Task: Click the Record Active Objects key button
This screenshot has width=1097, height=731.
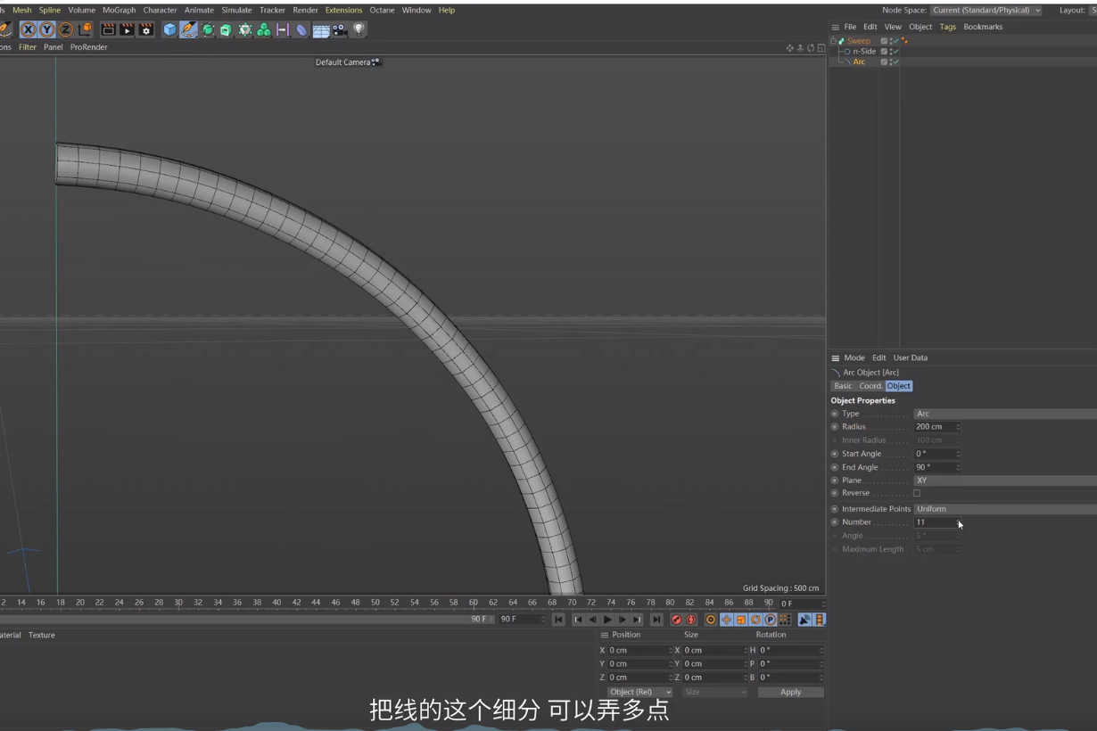Action: coord(676,620)
